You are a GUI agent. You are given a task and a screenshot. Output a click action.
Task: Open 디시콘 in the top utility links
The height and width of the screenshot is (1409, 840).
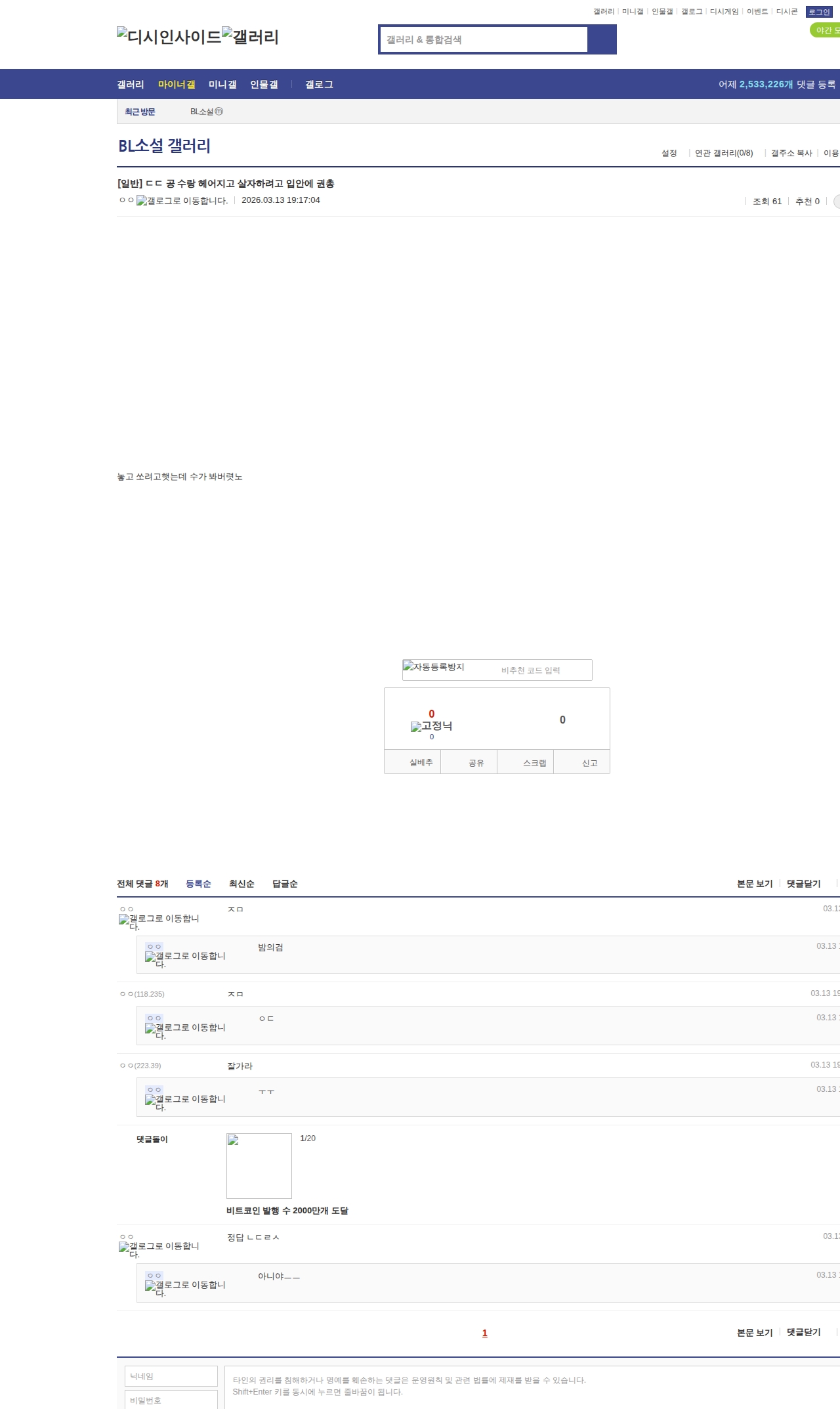(787, 12)
